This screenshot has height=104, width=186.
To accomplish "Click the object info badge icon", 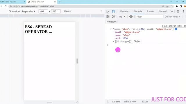I will tap(176, 29).
